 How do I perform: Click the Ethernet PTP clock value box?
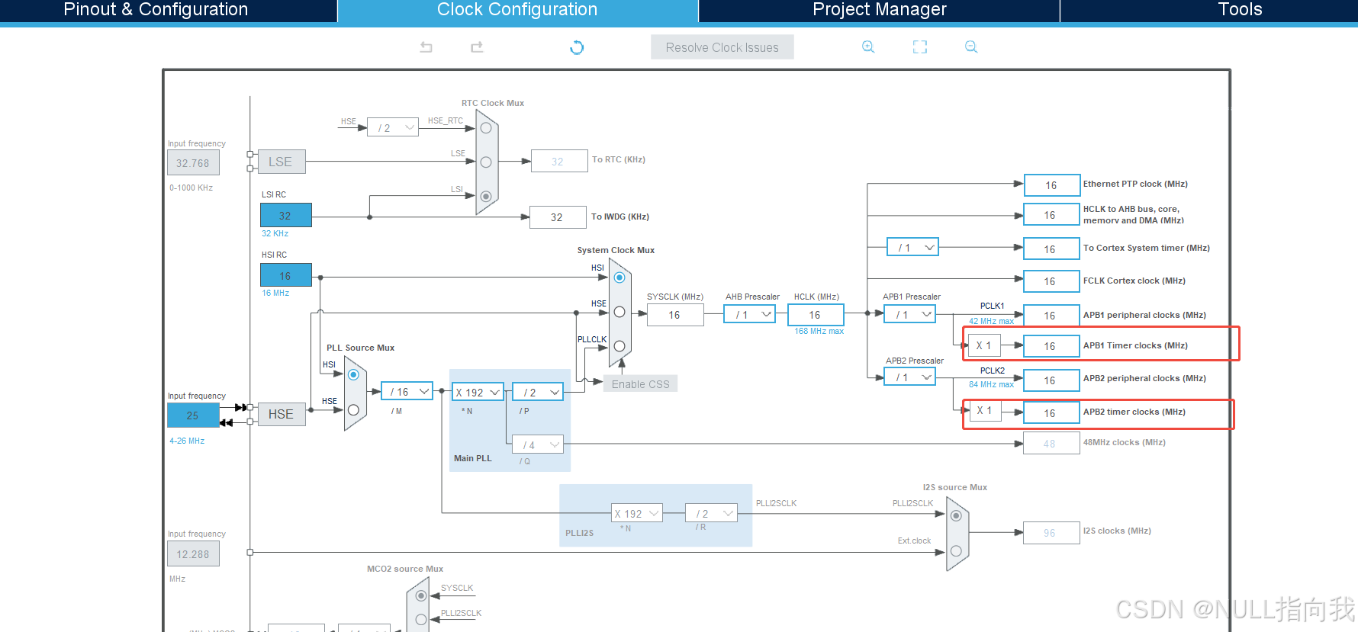click(x=1051, y=185)
